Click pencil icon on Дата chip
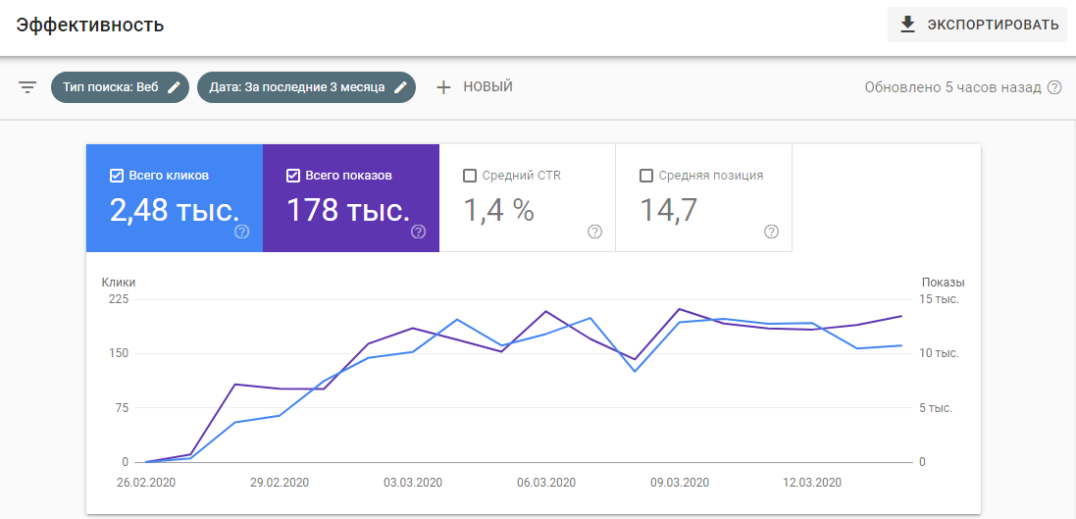 400,87
